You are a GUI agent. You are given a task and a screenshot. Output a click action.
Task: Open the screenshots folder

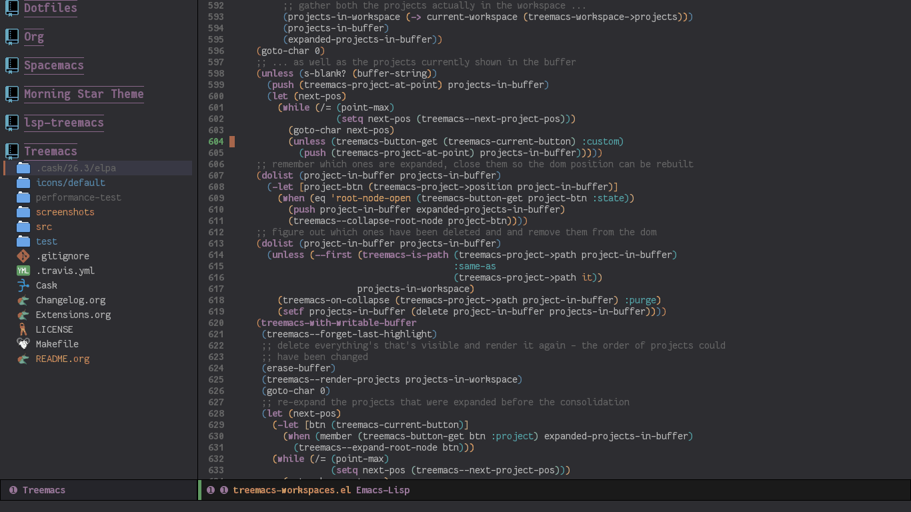tap(65, 212)
